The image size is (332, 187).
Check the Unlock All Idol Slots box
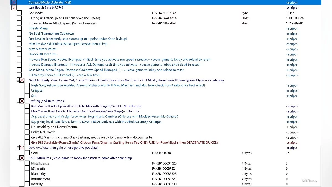[19, 54]
